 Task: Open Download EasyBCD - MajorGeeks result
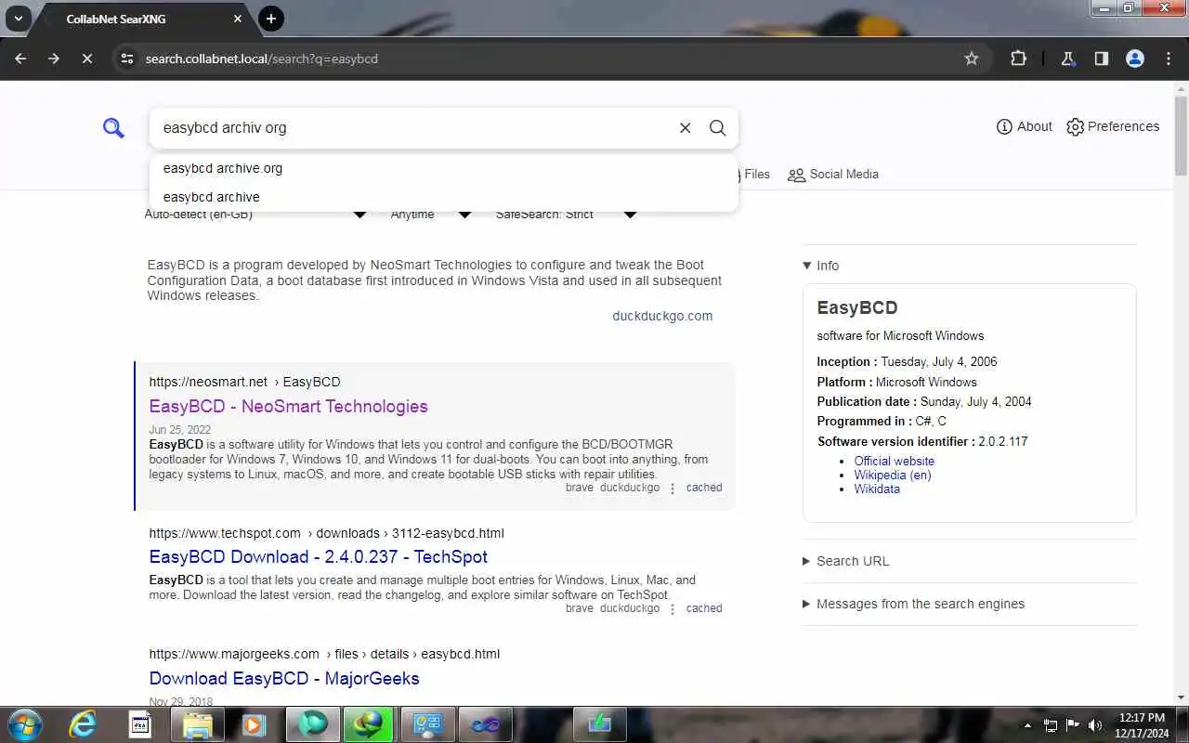(284, 678)
